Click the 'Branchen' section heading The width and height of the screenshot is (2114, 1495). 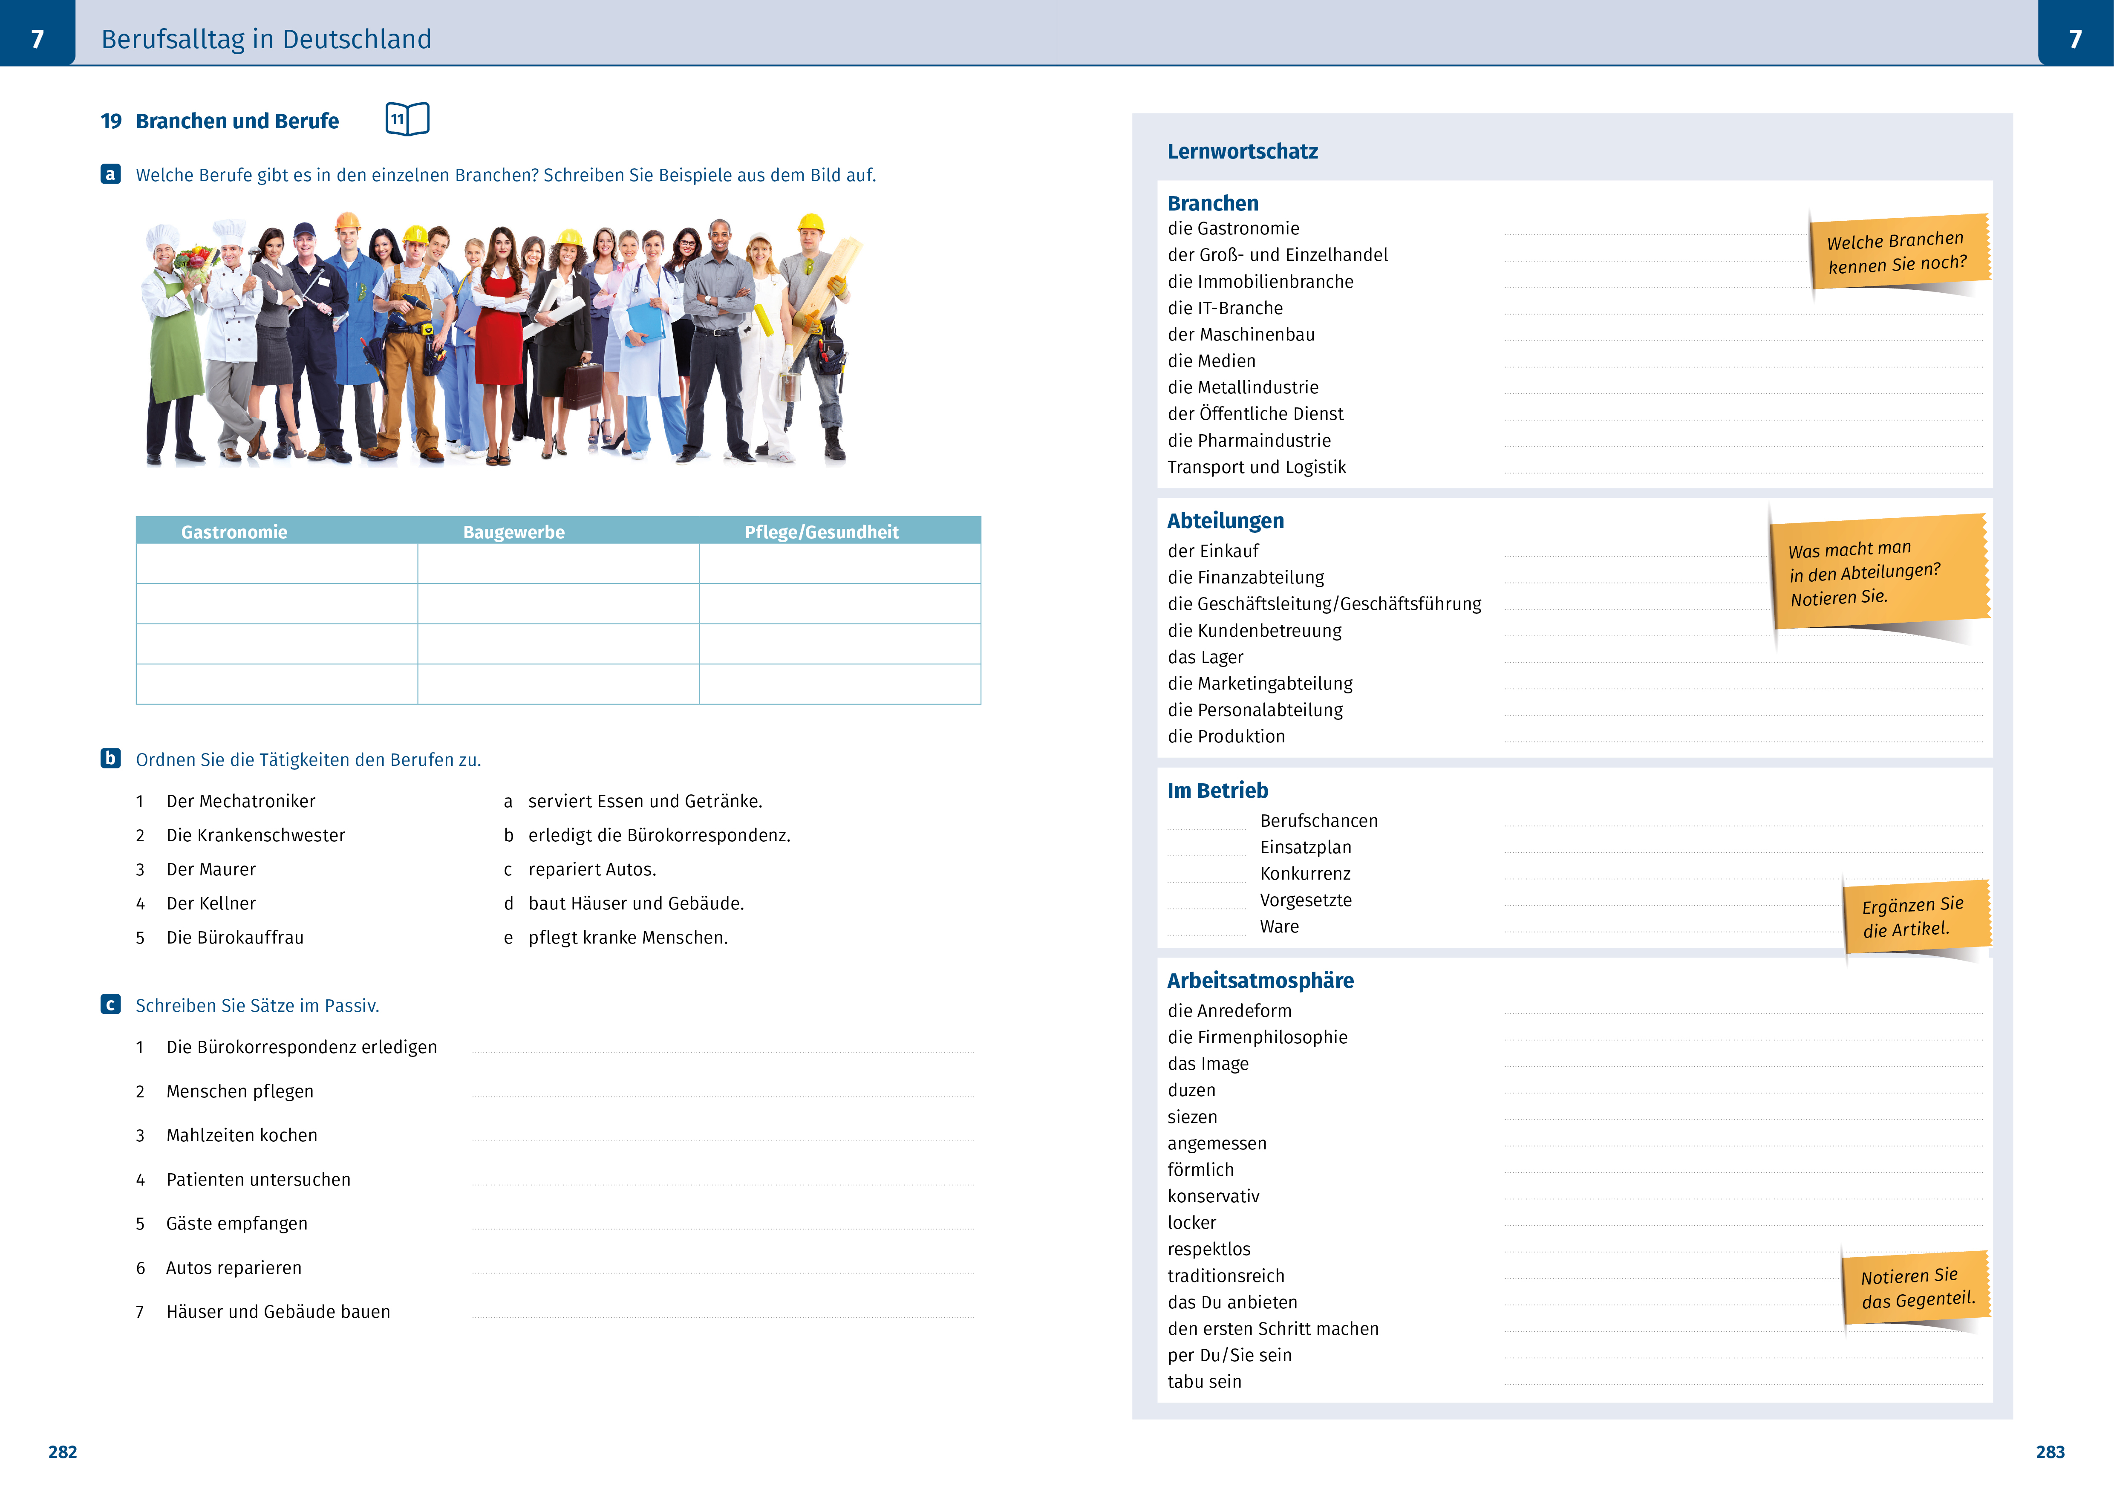tap(1213, 202)
